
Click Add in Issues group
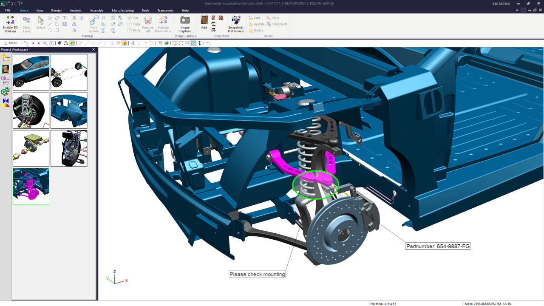click(x=254, y=18)
